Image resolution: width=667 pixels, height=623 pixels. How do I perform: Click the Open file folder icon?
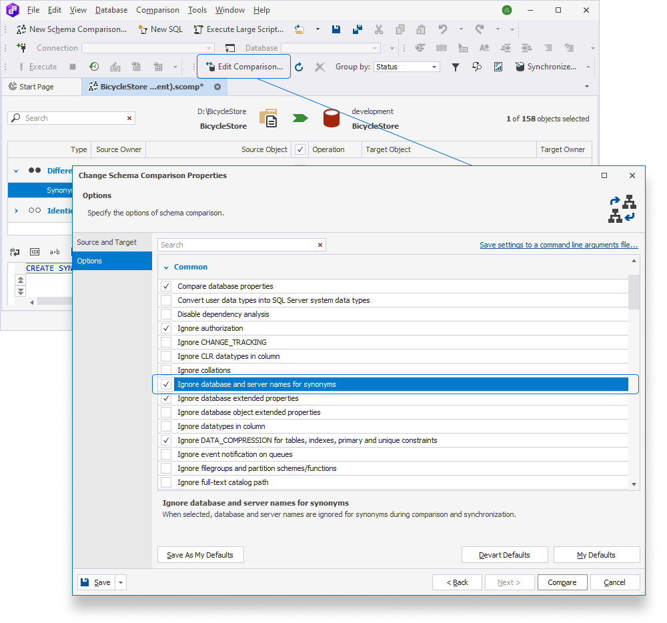pos(299,29)
